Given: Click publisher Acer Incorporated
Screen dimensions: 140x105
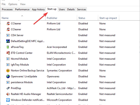Looking at the screenshot, I should coord(57,47).
